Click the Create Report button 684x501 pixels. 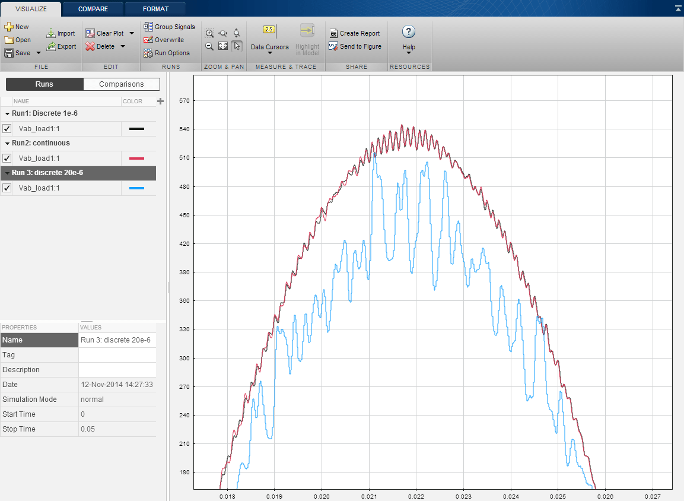(x=355, y=33)
